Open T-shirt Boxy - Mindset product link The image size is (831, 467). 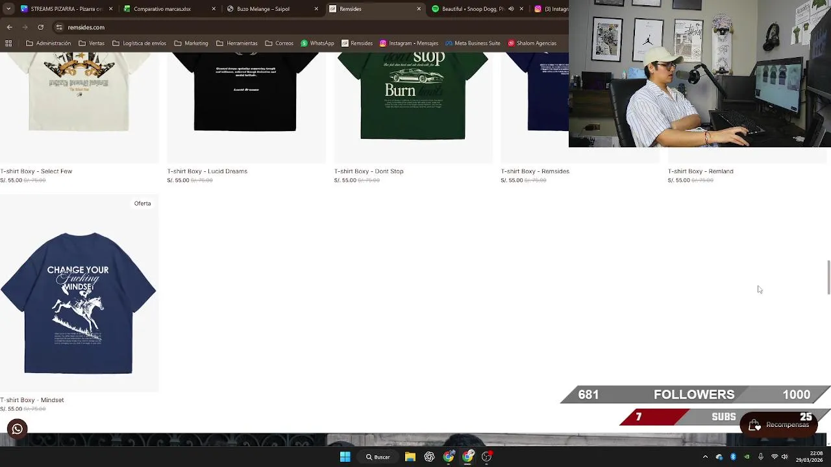coord(32,400)
